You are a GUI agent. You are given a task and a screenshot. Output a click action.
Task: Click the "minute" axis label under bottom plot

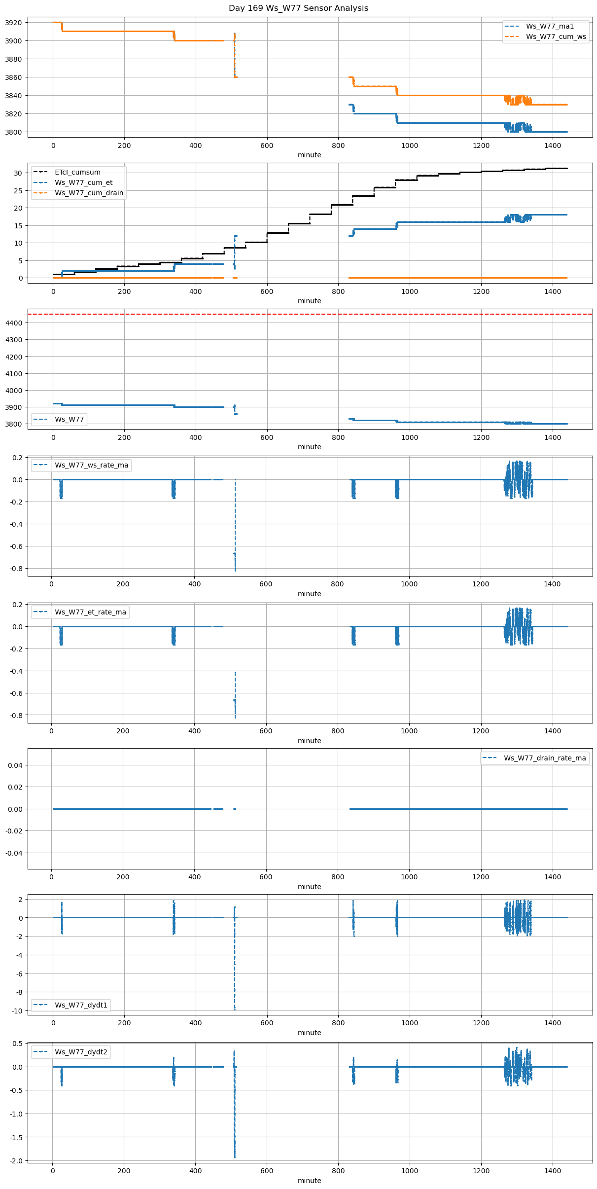(x=309, y=1181)
